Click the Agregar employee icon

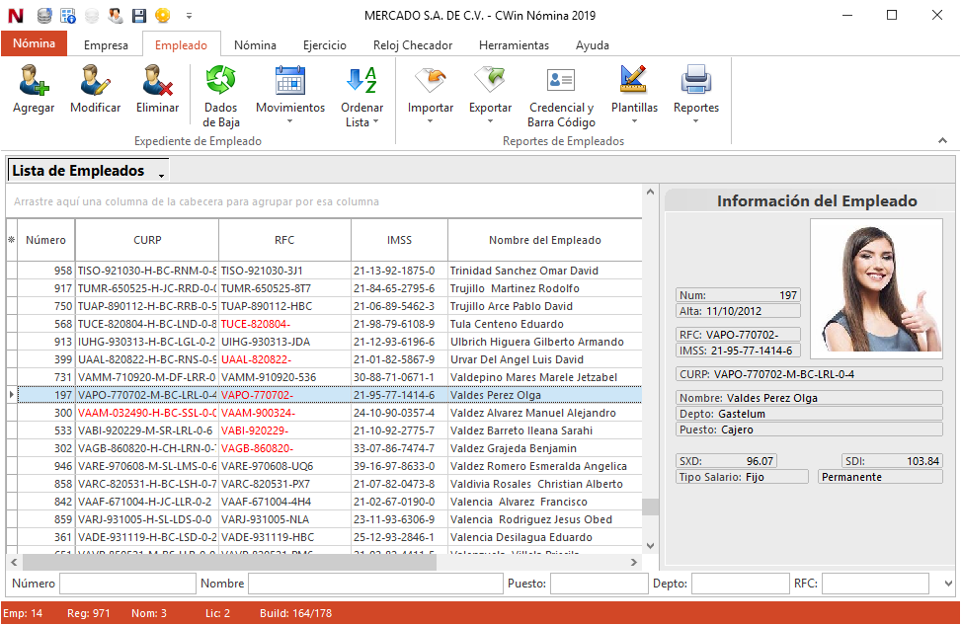pyautogui.click(x=33, y=90)
